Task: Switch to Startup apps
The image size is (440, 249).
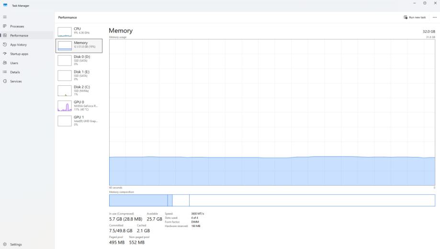Action: [x=19, y=54]
